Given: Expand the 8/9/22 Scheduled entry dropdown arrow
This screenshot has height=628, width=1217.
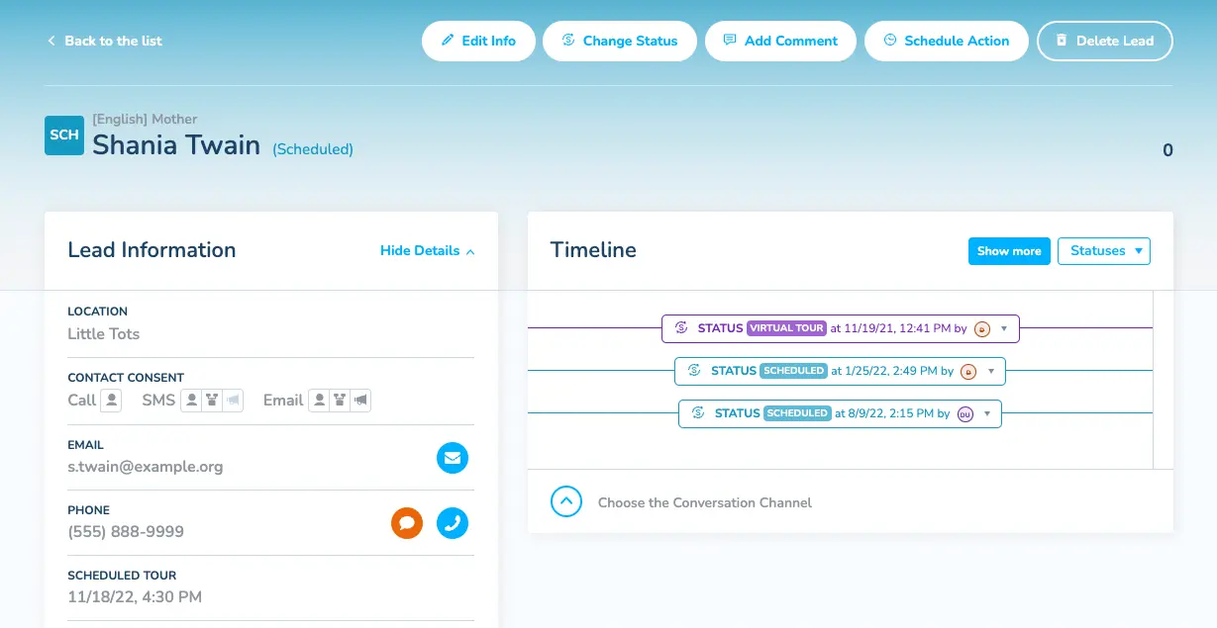Looking at the screenshot, I should 986,414.
